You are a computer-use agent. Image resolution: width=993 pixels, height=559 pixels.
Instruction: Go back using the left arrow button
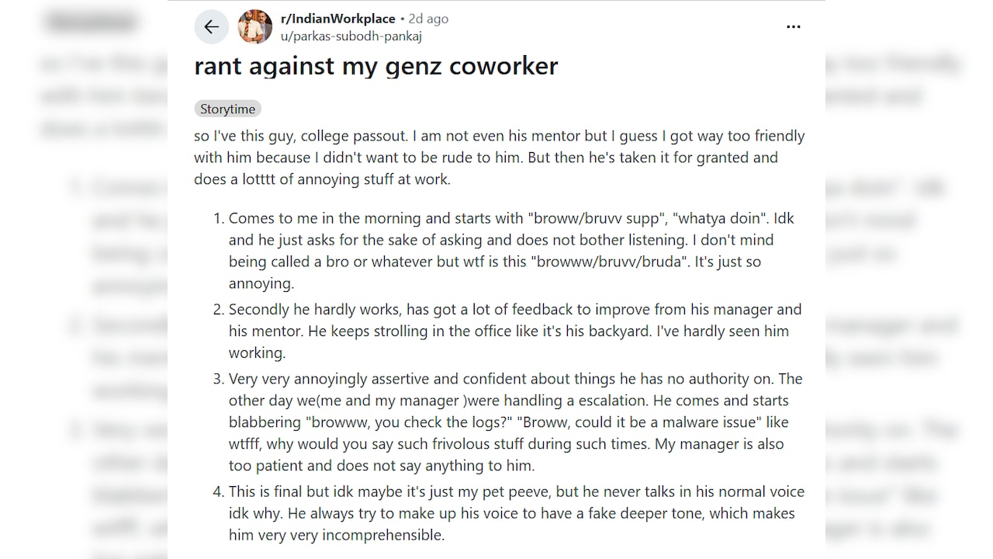pos(212,27)
